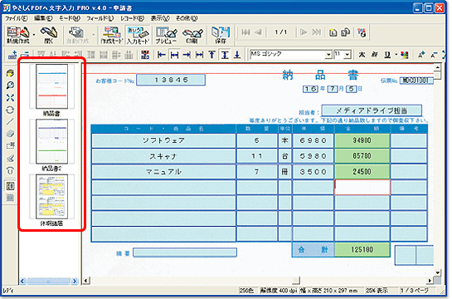Viewport: 452px width, 299px height.
Task: Toggle horizontal justify alignment
Action: click(199, 55)
